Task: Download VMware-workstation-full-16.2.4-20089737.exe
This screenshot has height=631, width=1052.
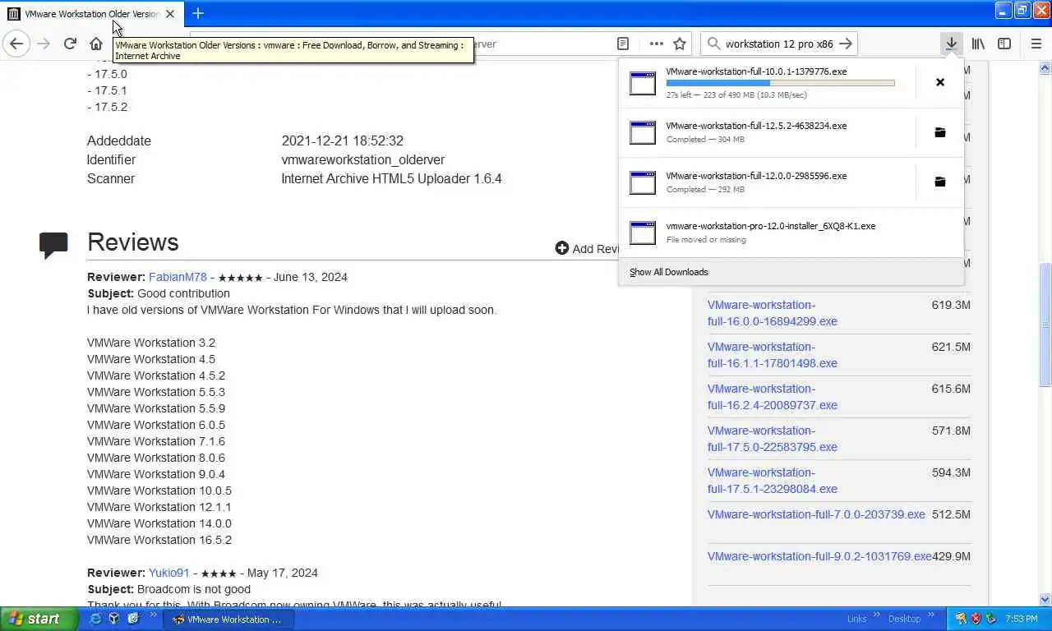Action: pyautogui.click(x=773, y=397)
